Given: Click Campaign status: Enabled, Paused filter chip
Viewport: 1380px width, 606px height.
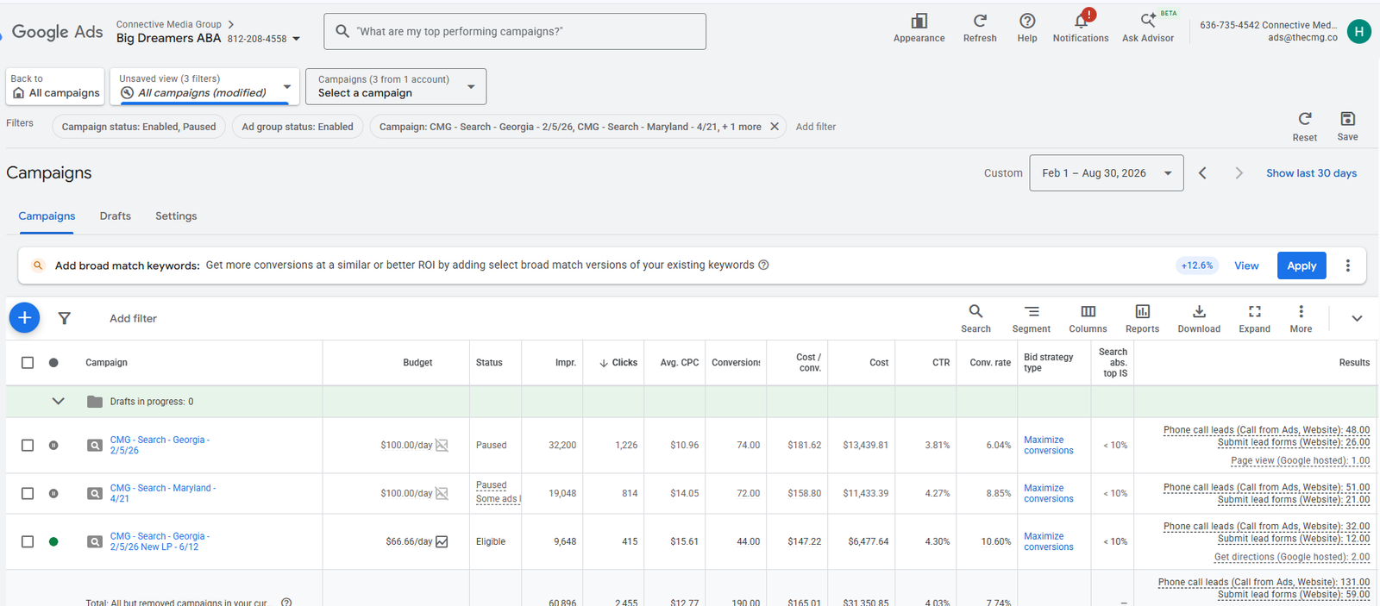Looking at the screenshot, I should (x=139, y=127).
